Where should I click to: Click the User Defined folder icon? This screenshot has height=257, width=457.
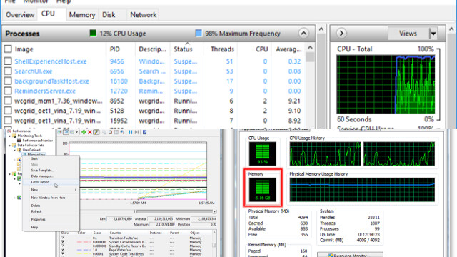[x=19, y=150]
